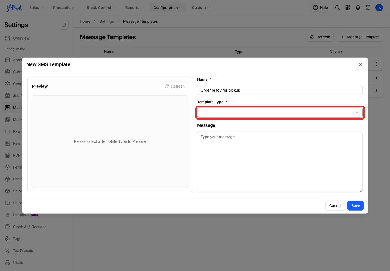The image size is (390, 271).
Task: Open the TU user avatar menu
Action: coord(379,8)
